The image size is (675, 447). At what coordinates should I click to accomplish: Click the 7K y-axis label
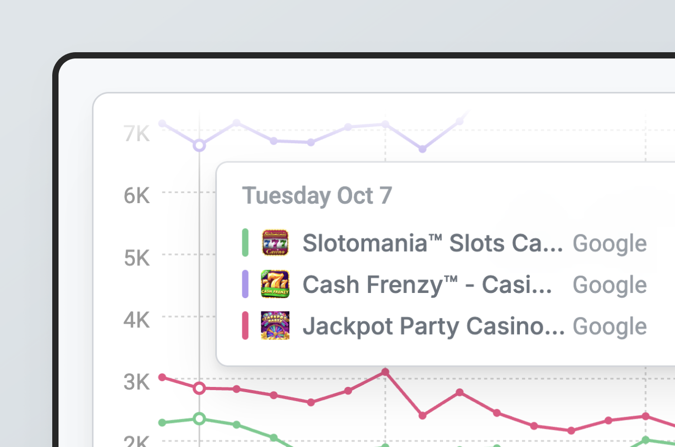(x=137, y=134)
